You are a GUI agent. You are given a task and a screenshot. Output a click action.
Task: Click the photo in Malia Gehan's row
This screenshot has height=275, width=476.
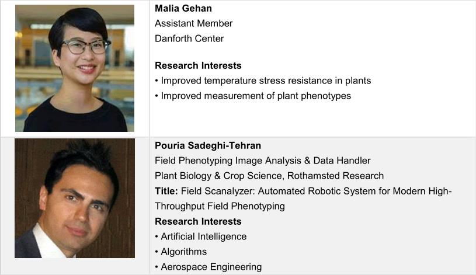coord(75,68)
